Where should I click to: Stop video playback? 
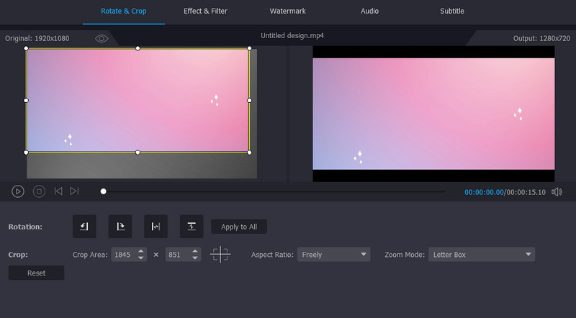(40, 191)
